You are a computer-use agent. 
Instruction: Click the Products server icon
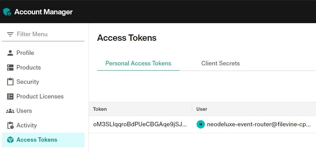10,67
